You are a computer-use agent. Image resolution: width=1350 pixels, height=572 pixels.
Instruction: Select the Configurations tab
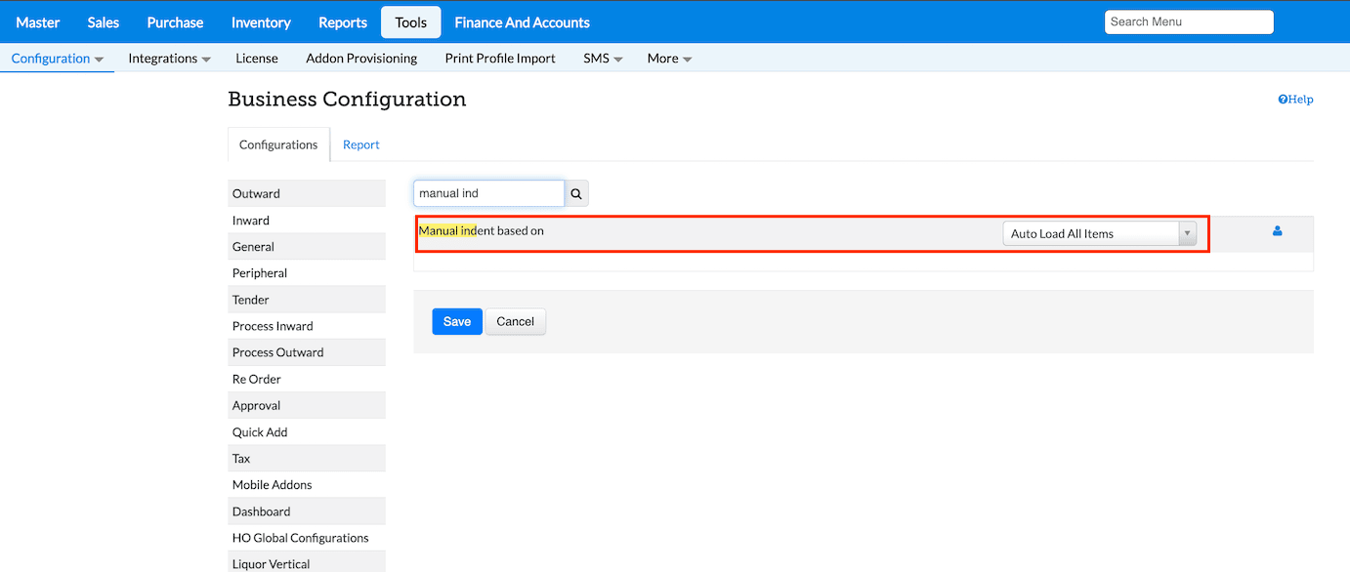click(278, 144)
